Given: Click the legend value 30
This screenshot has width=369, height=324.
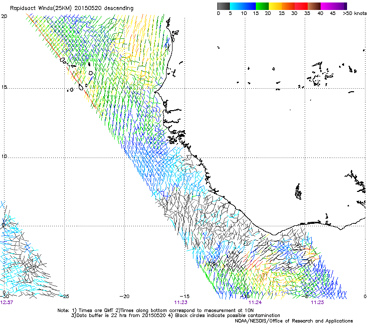Looking at the screenshot, I should click(x=294, y=13).
